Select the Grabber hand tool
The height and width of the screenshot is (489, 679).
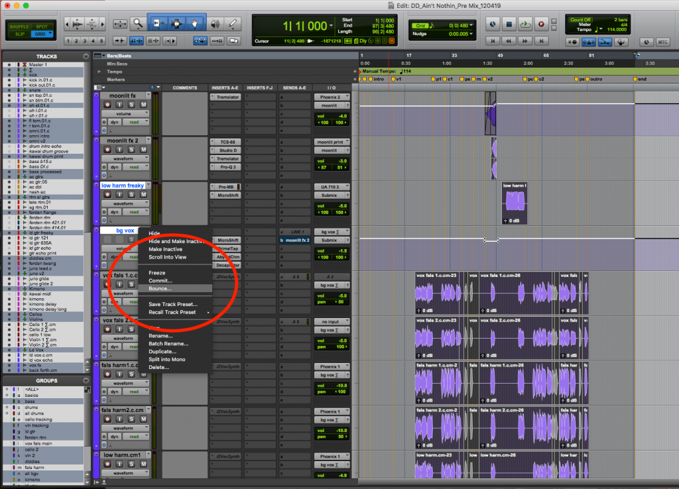(x=195, y=23)
